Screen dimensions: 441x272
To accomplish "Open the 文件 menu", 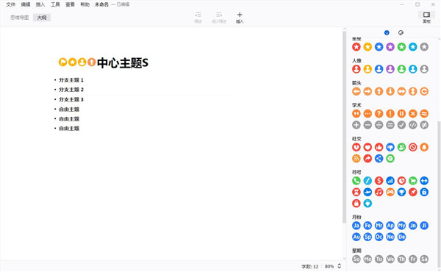I will tap(11, 4).
